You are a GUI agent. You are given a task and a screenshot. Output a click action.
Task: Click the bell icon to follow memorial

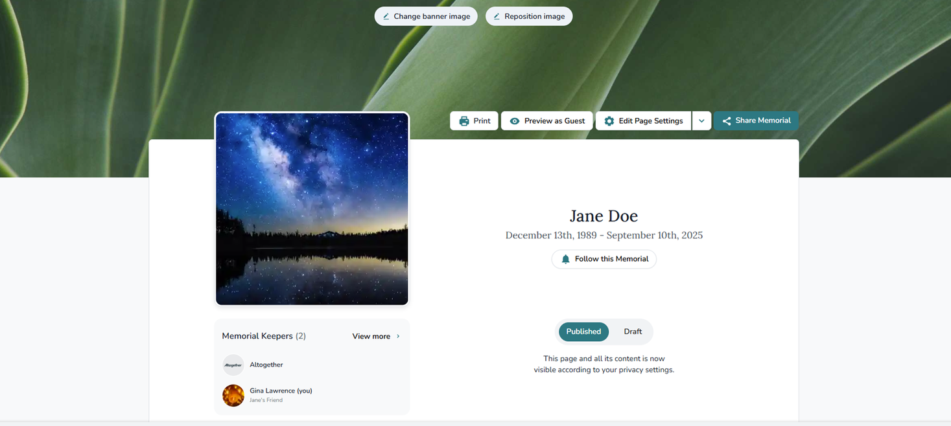[x=565, y=259]
